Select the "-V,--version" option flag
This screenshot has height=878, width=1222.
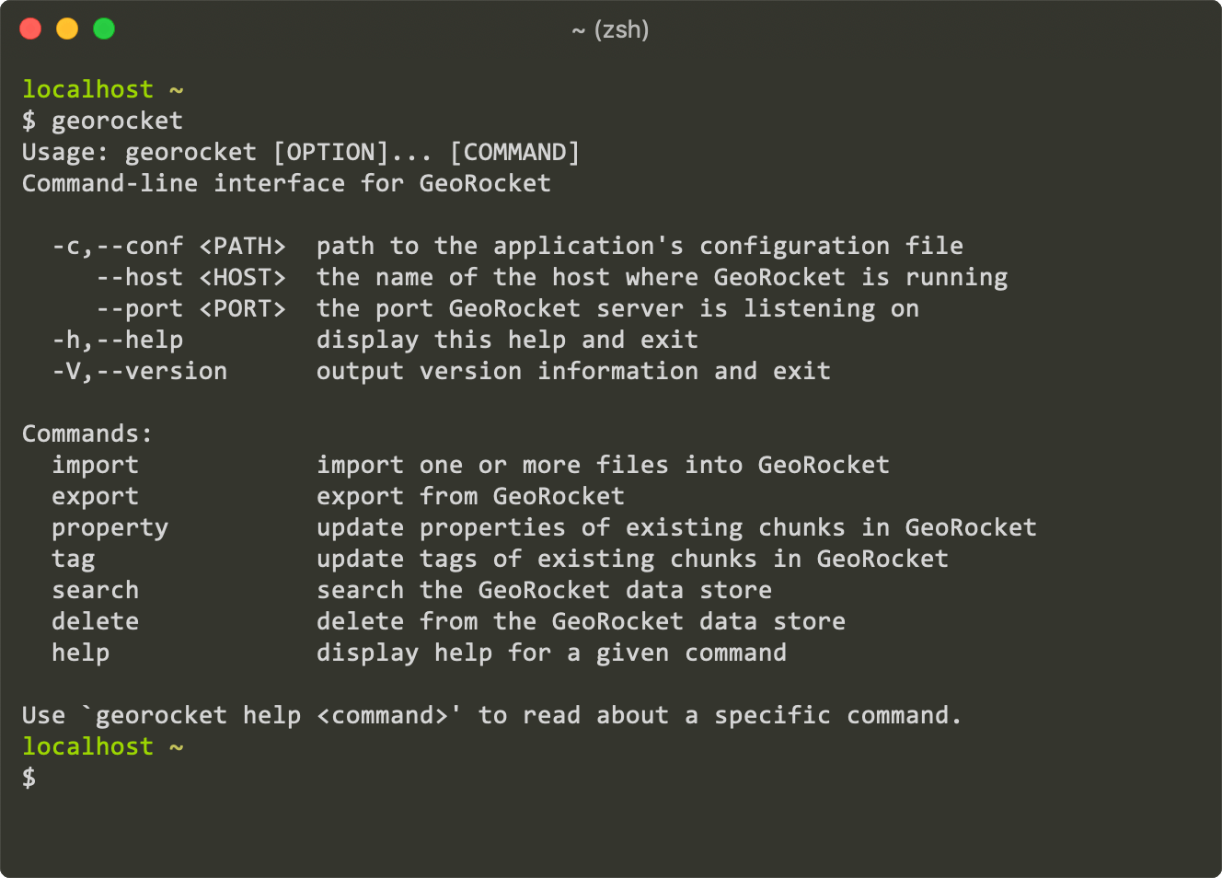pos(139,371)
